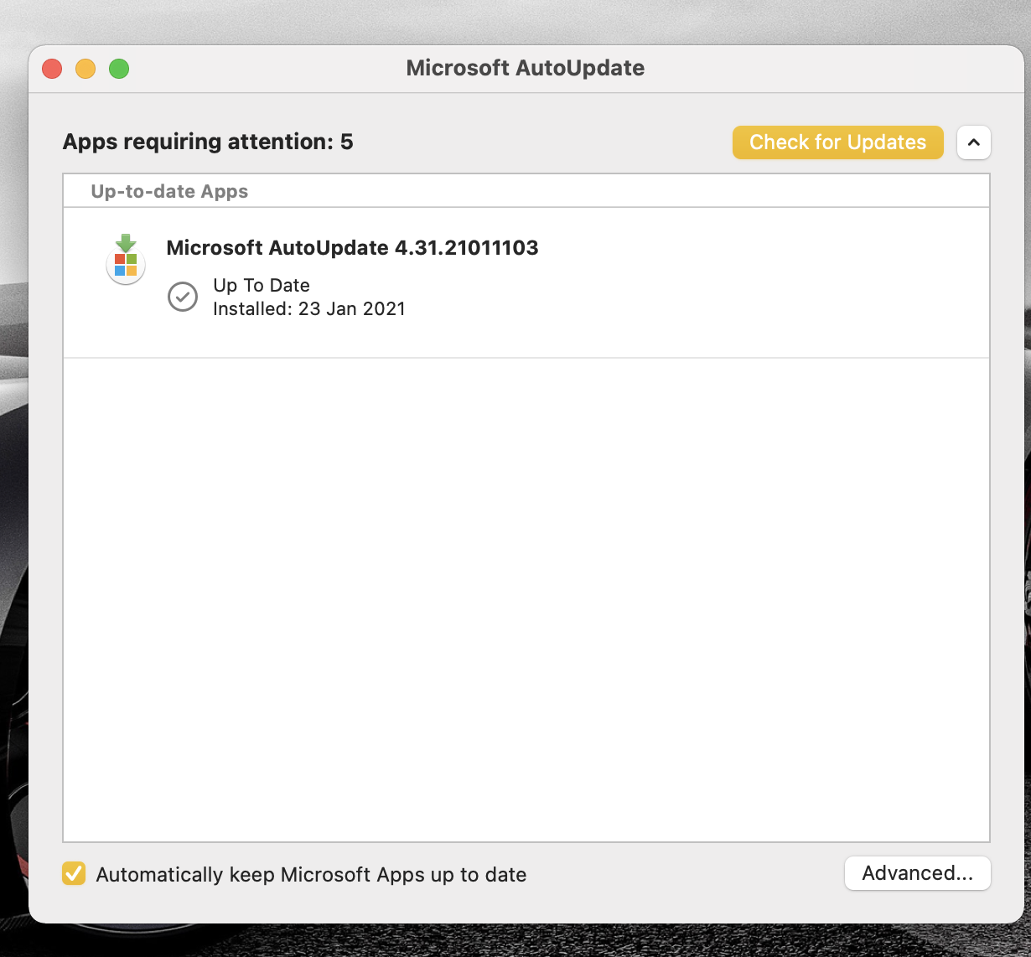Click the Up-to-date Apps section header
This screenshot has height=957, width=1031.
point(169,191)
